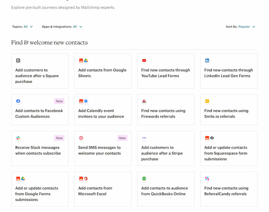269x212 pixels.
Task: Click the red form icon on Google Forms card
Action: click(18, 178)
